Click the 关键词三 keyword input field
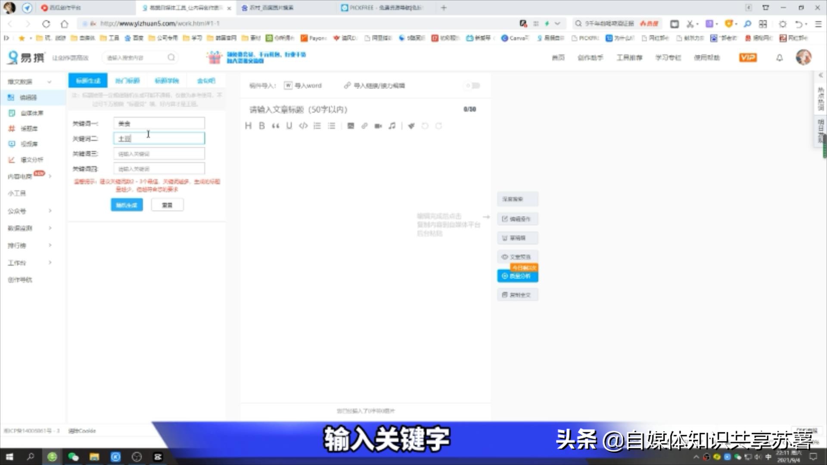Viewport: 827px width, 465px height. pos(159,153)
